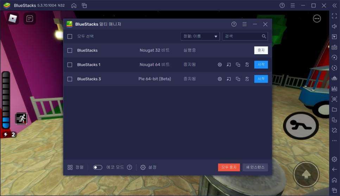Click the Pie 64-bit (Beta) text
Image resolution: width=340 pixels, height=196 pixels.
pyautogui.click(x=155, y=79)
